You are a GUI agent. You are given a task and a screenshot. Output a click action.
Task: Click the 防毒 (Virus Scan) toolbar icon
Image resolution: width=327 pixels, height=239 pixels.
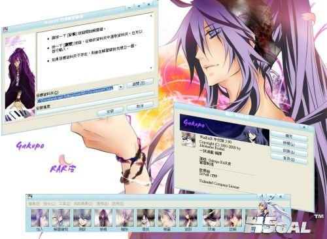click(211, 217)
